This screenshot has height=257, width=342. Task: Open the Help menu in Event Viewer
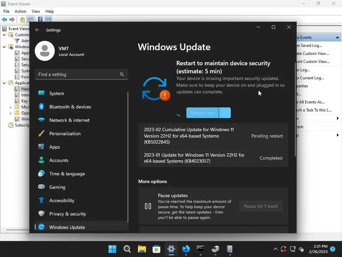click(x=49, y=11)
